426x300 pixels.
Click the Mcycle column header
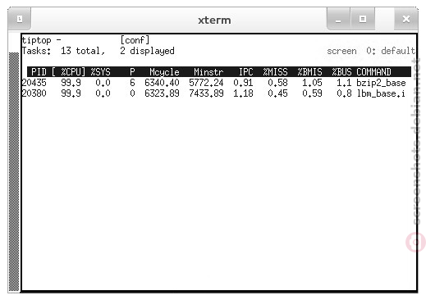click(164, 72)
